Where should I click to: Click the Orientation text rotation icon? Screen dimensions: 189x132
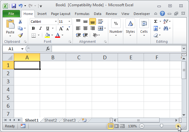[95, 35]
